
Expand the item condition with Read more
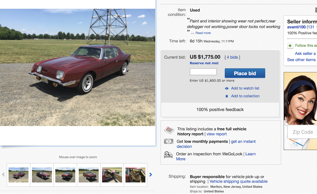coord(203,33)
